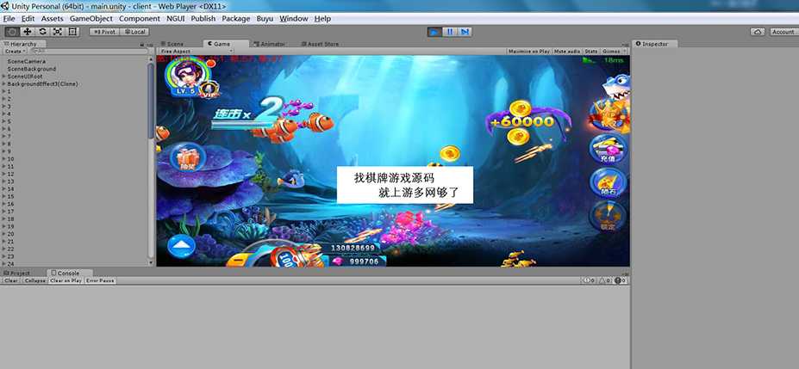The width and height of the screenshot is (799, 369).
Task: Toggle Mute audio in Game view
Action: (x=567, y=52)
